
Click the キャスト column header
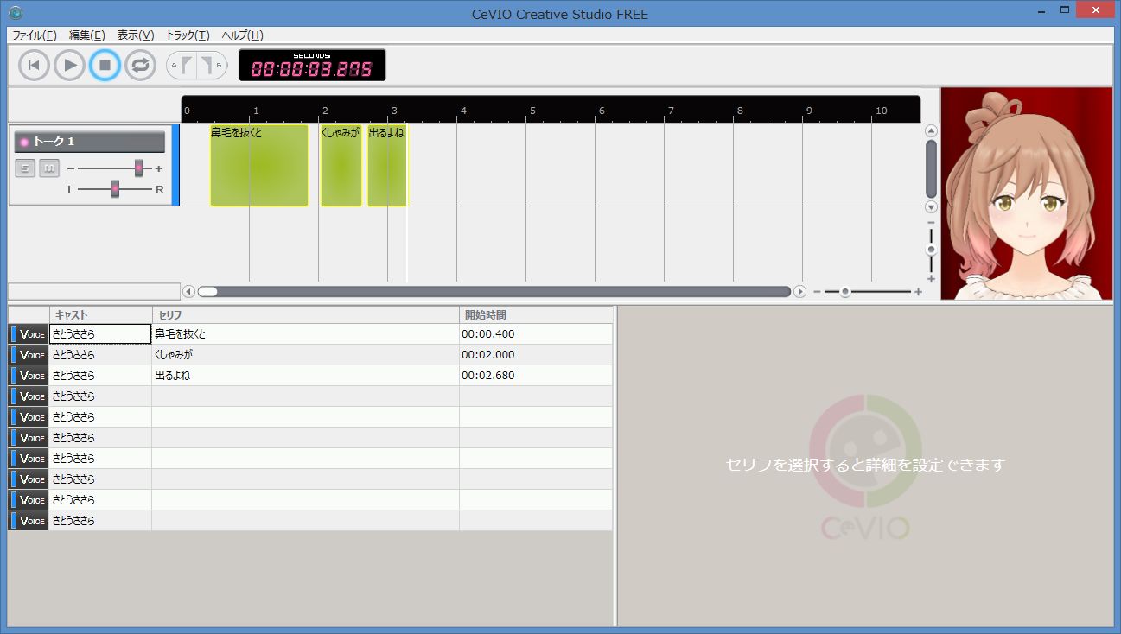click(100, 315)
